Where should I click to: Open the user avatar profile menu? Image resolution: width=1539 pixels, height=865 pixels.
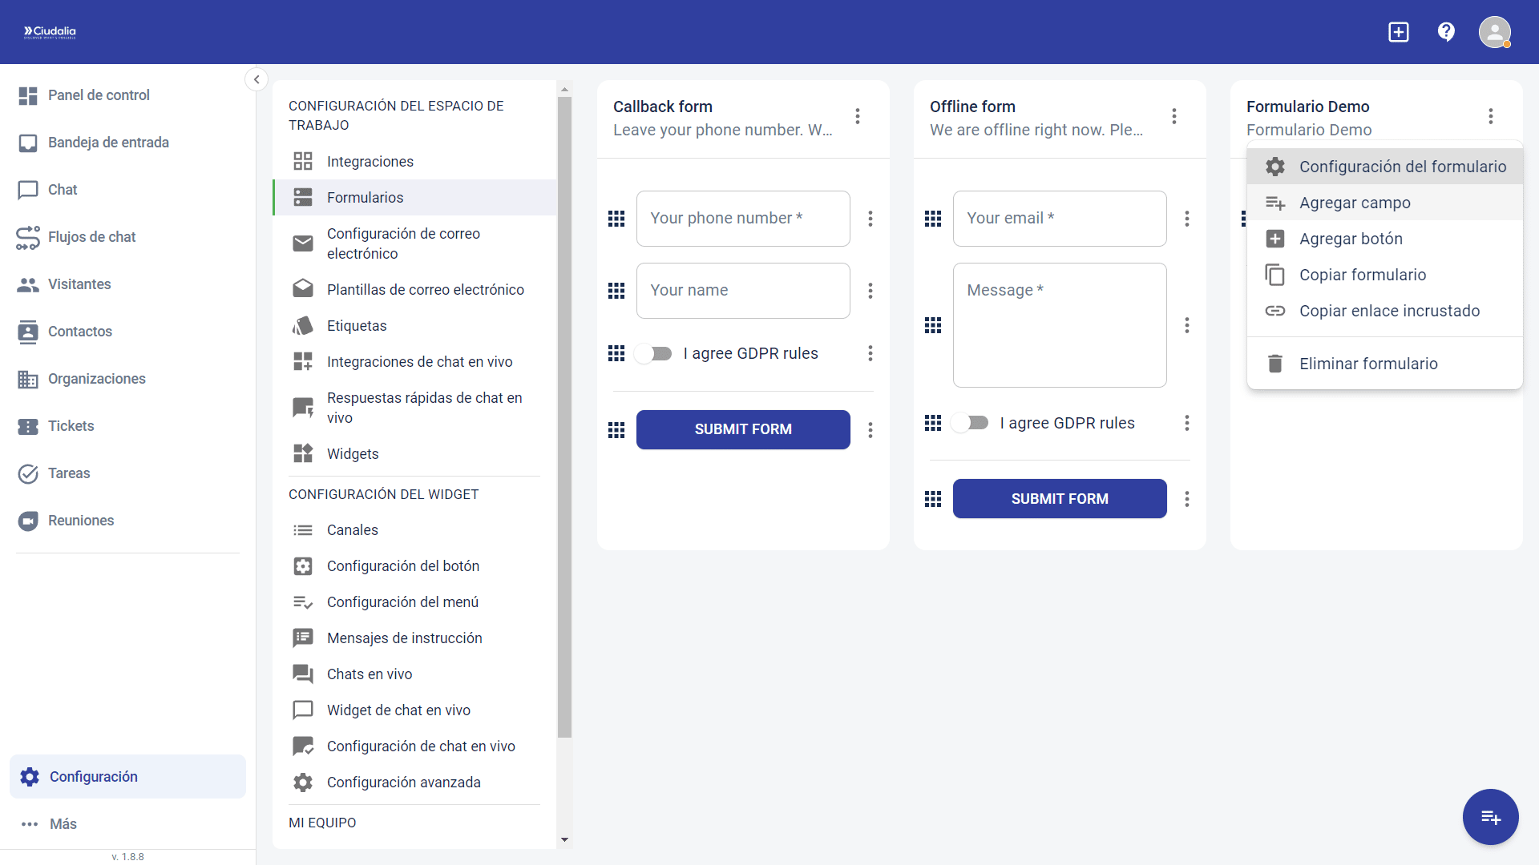tap(1494, 33)
